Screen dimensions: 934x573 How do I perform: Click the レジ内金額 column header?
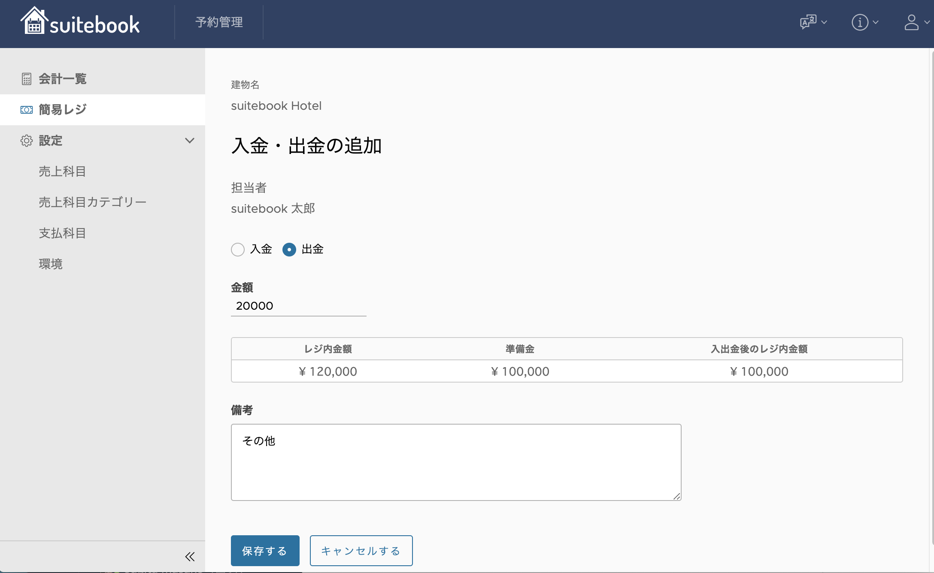[x=328, y=349]
